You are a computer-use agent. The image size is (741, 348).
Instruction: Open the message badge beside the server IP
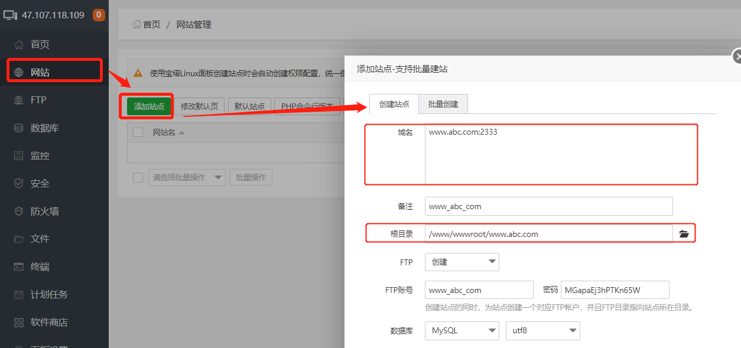[99, 15]
